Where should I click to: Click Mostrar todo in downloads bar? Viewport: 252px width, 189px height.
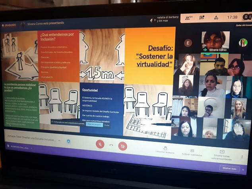point(229,168)
